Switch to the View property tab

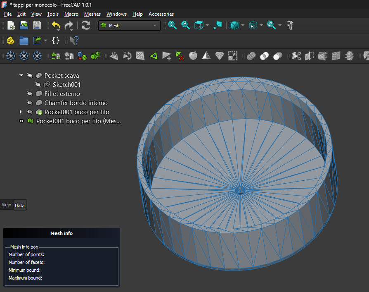(7, 205)
